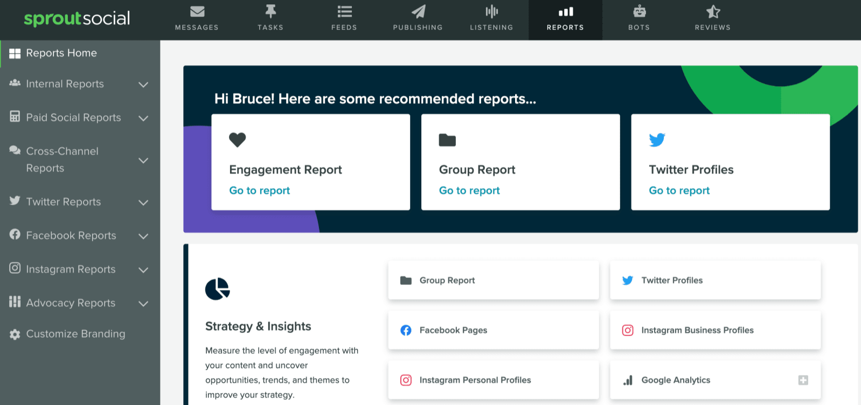Click the Paid Social Reports label

pyautogui.click(x=73, y=117)
